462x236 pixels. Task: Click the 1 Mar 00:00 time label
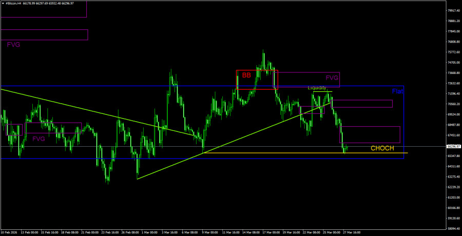tap(150, 232)
